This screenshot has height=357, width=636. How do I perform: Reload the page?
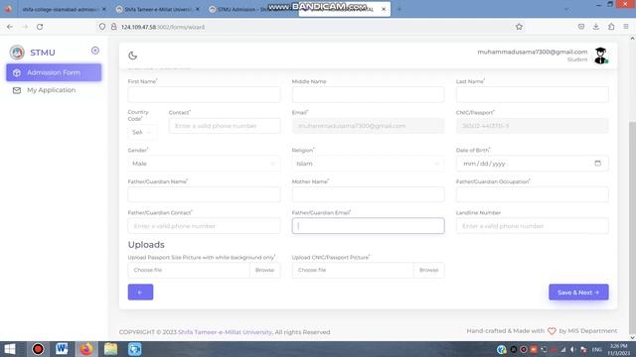point(40,27)
